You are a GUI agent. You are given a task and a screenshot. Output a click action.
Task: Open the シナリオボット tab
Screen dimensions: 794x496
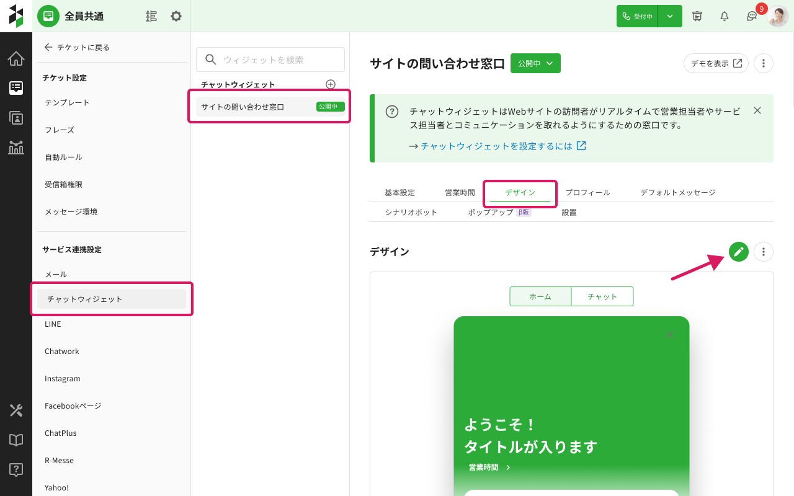411,212
